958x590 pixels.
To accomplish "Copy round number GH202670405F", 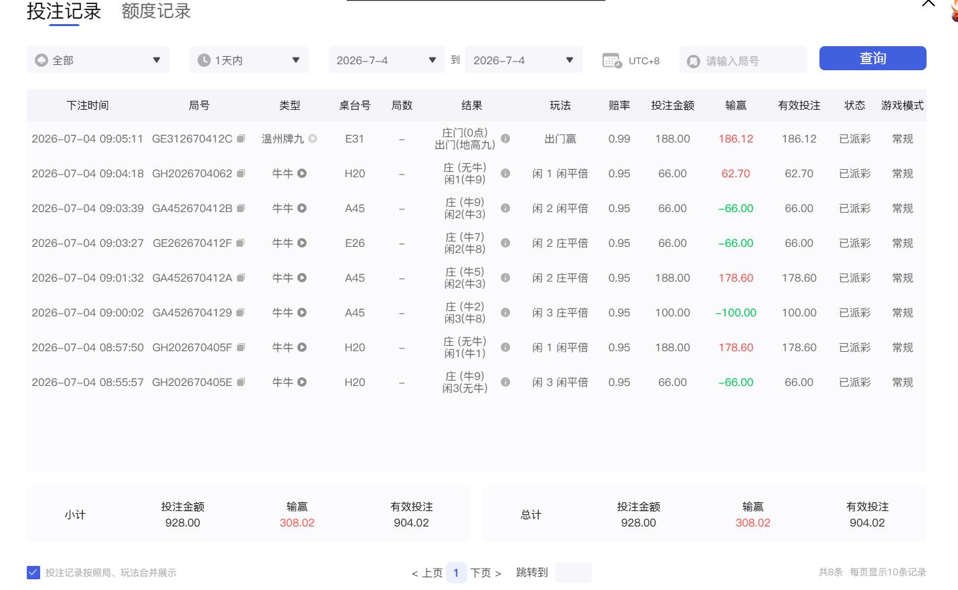I will 241,347.
